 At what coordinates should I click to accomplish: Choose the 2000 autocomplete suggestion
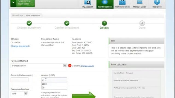(54, 84)
